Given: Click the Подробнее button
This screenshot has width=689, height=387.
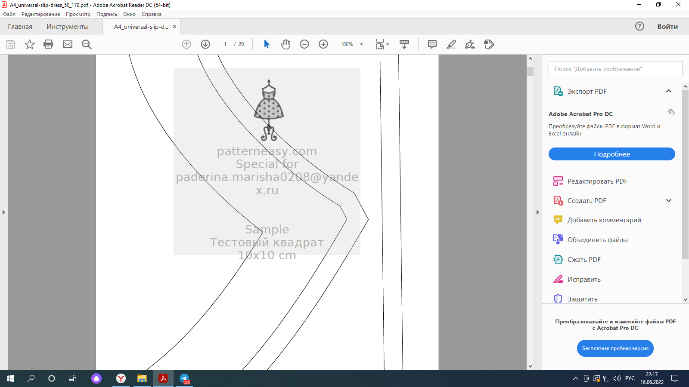Looking at the screenshot, I should 611,154.
